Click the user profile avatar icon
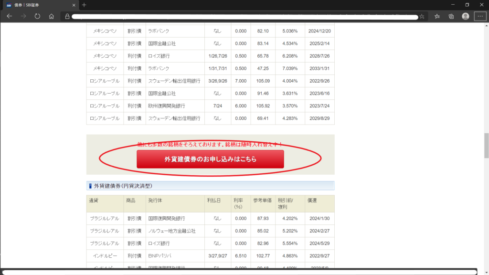Image resolution: width=489 pixels, height=275 pixels. coord(465,16)
